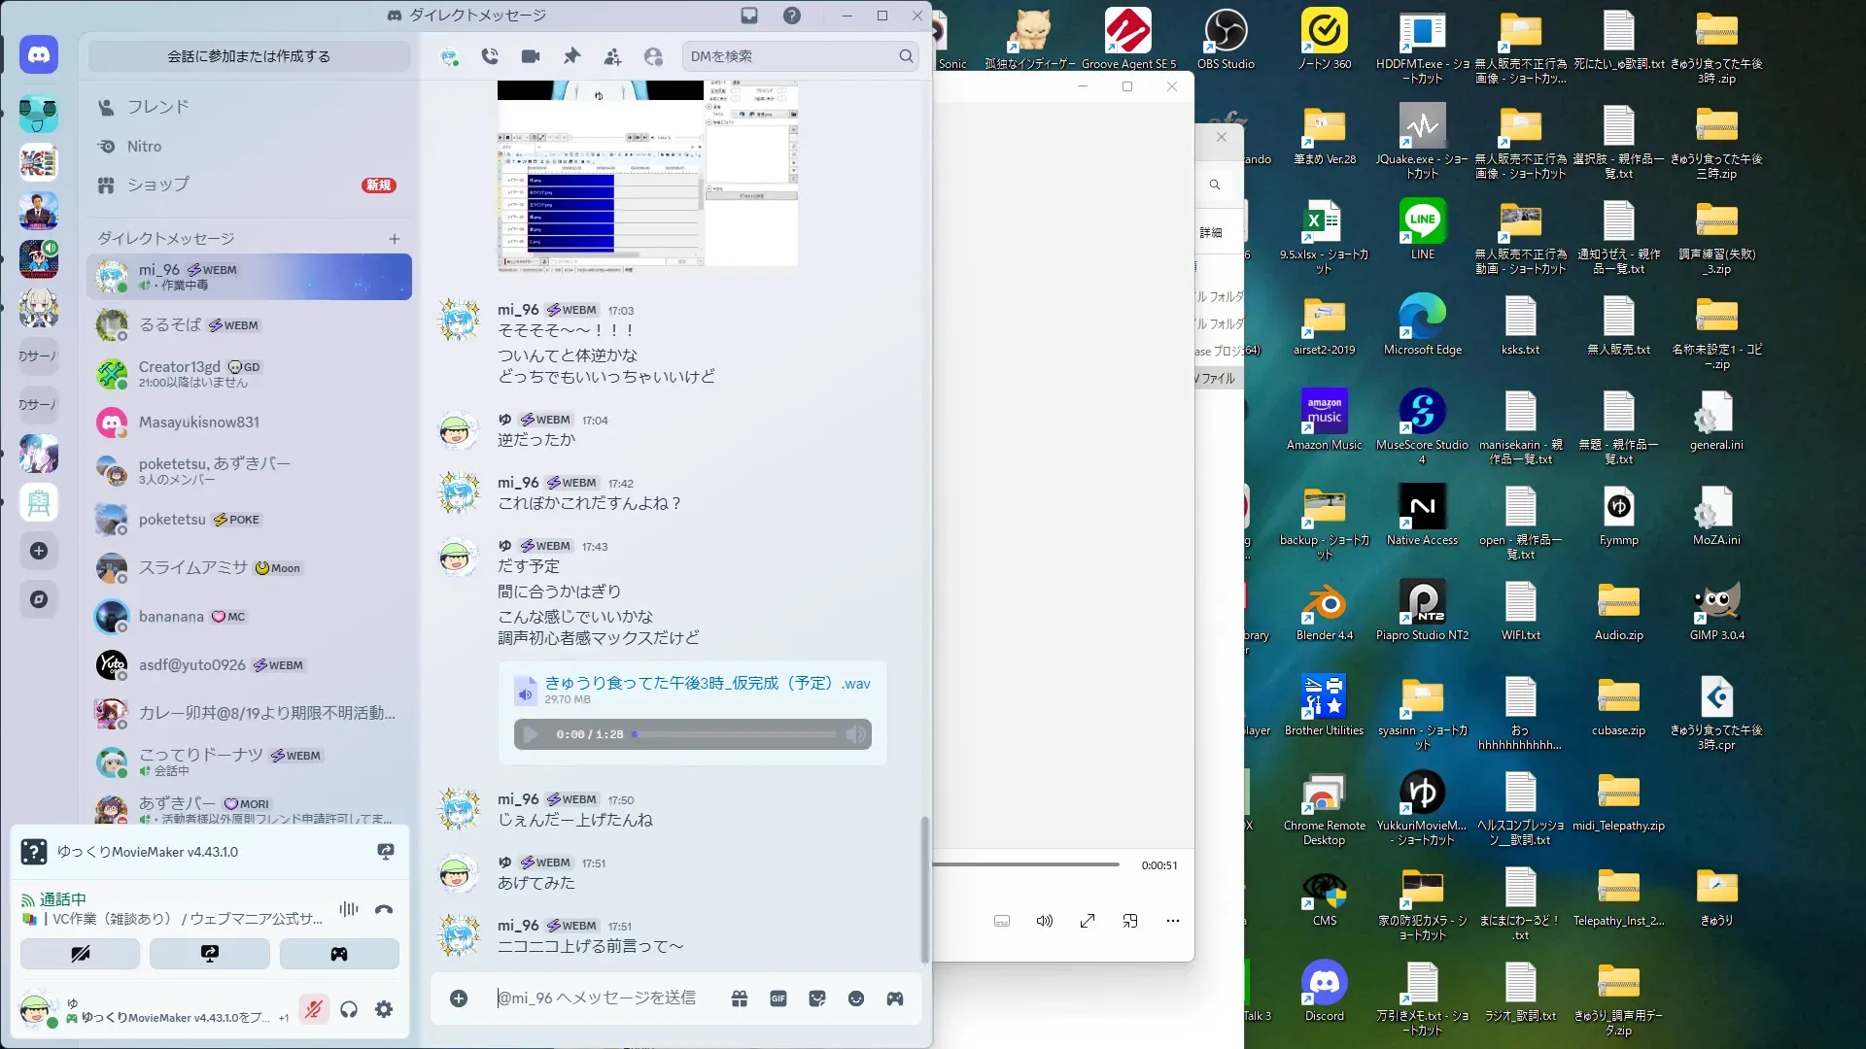Turn on camera in voice panel
1866x1049 pixels.
click(80, 954)
